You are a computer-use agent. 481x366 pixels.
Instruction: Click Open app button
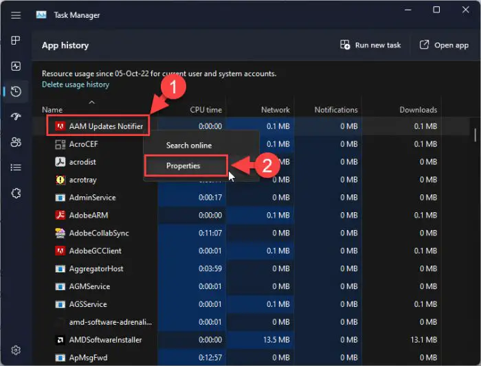(x=444, y=45)
